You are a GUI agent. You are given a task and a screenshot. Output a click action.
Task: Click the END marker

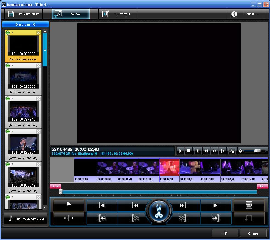262,186
